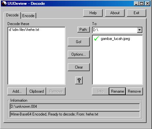Click Remove under the output file list
Screen dimensions: 152x129
point(134,91)
